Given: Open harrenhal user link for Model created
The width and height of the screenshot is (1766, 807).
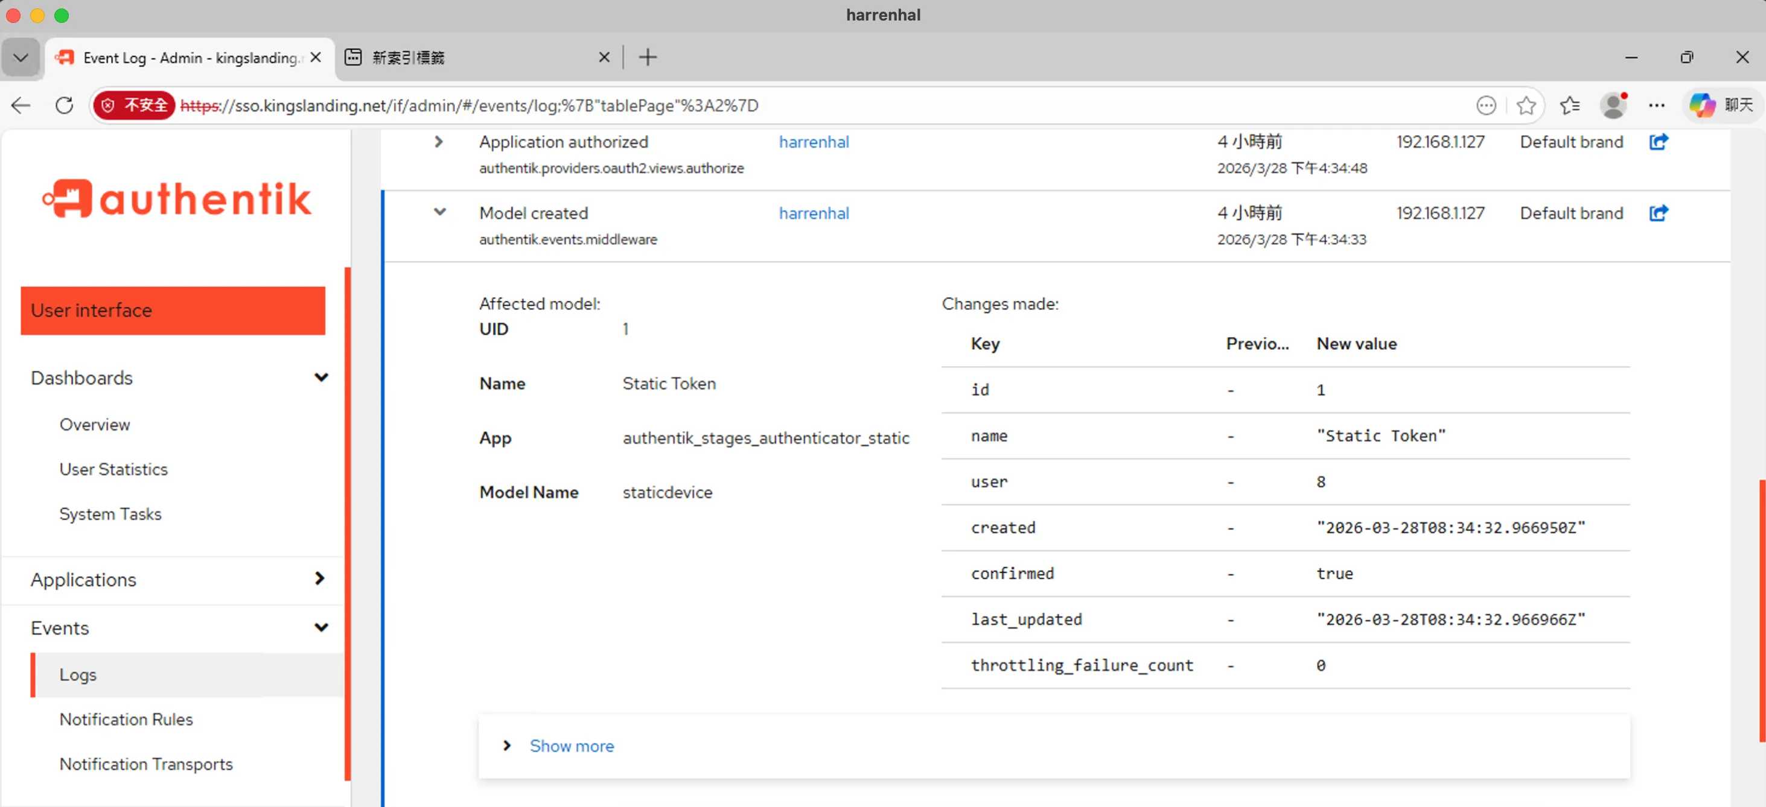Looking at the screenshot, I should tap(814, 213).
